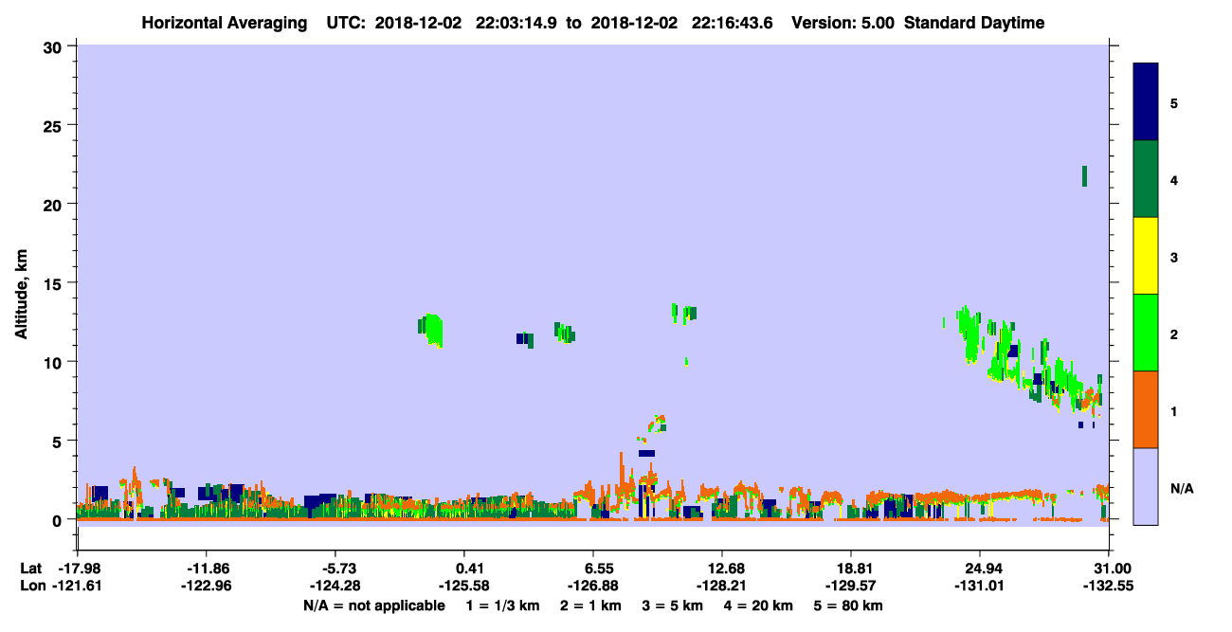Click the yellow legend swatch labeled 3
Screen dimensions: 1232x632
click(x=1146, y=256)
